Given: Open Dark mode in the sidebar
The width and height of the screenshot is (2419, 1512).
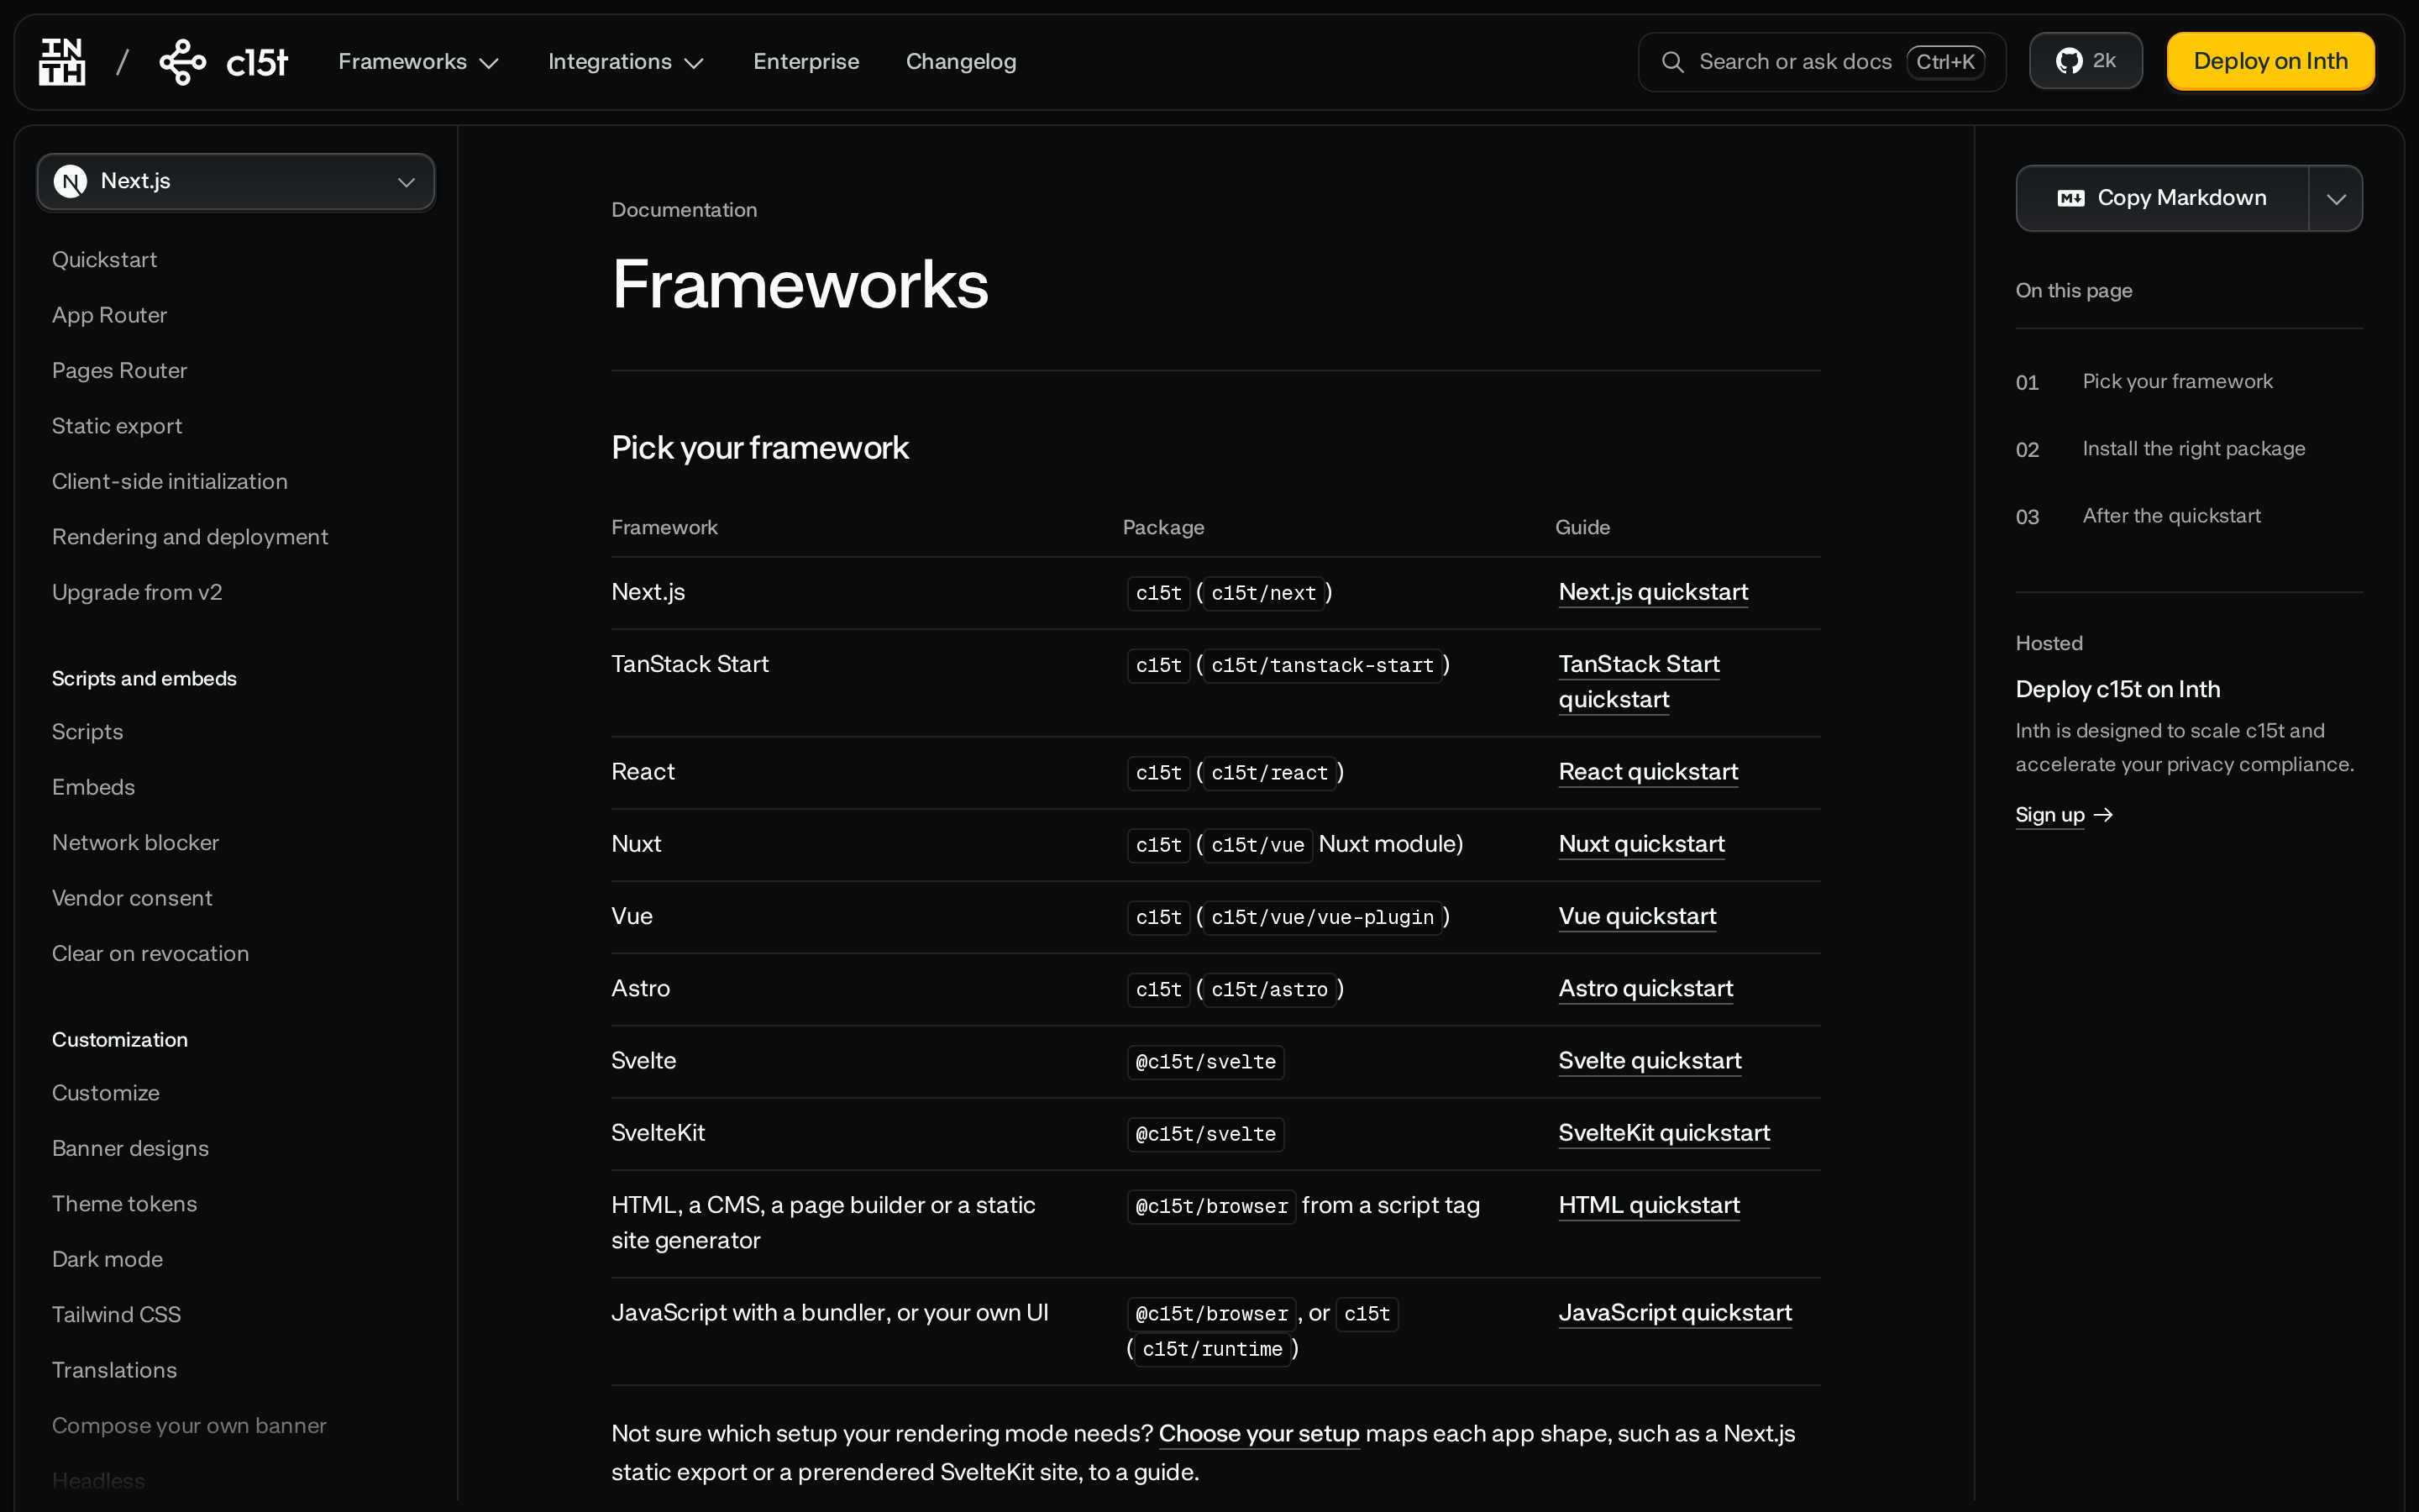Looking at the screenshot, I should click(x=107, y=1259).
